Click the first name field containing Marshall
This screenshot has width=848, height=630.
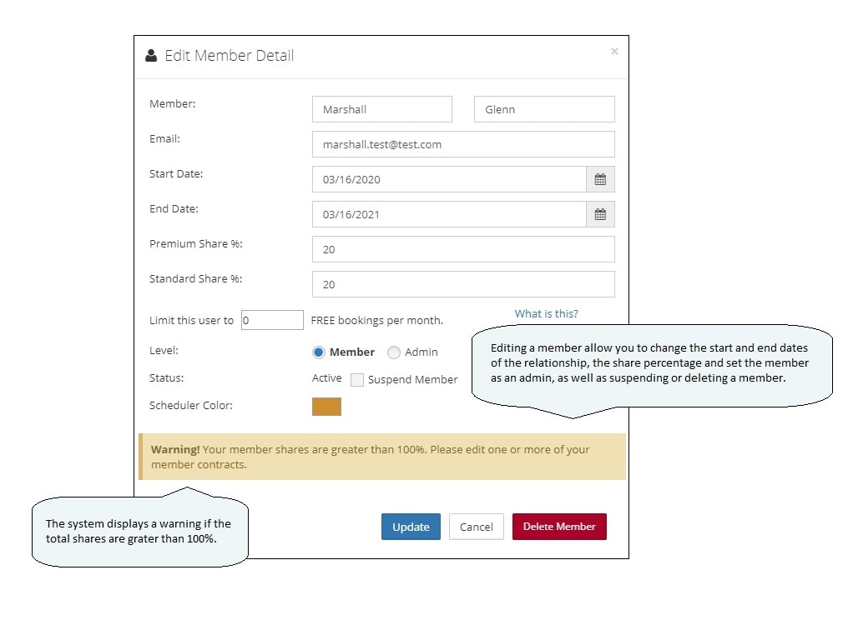pos(381,109)
